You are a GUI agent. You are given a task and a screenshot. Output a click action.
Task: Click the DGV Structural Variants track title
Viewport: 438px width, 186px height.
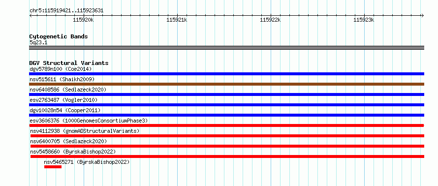coord(69,63)
